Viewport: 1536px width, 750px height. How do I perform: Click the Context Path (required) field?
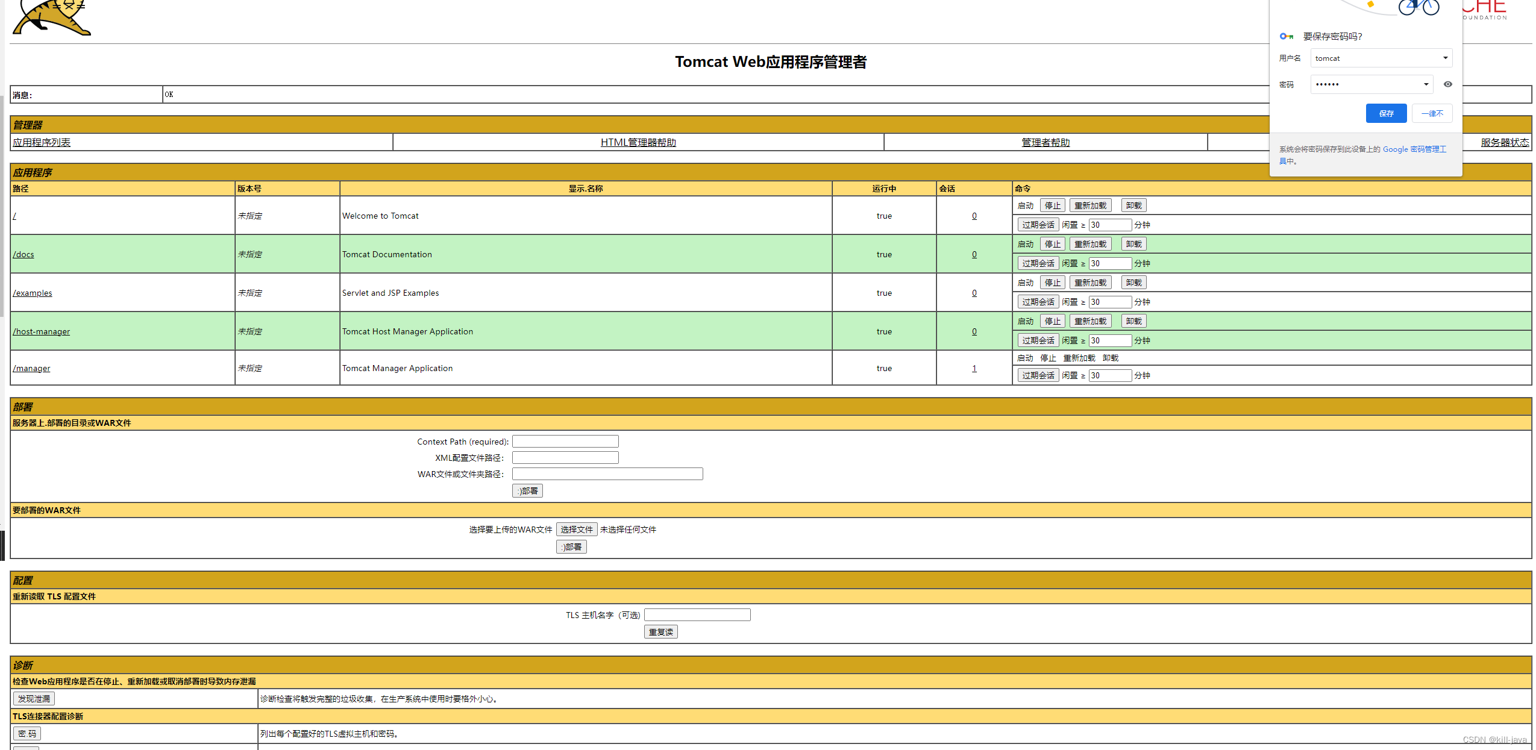[x=565, y=442]
